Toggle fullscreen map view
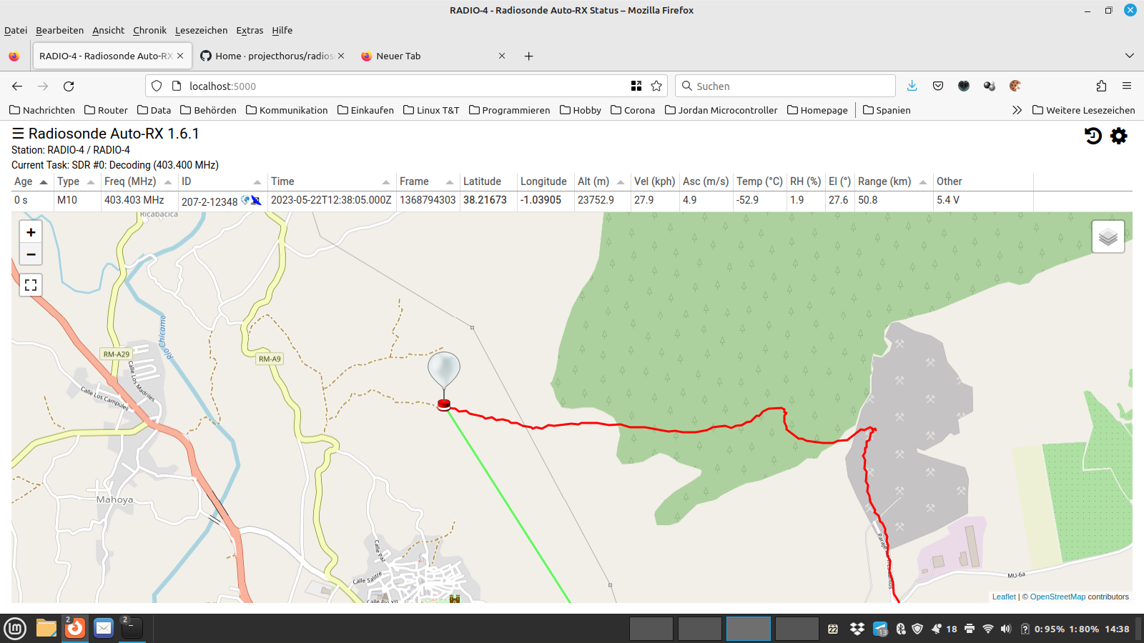This screenshot has width=1144, height=643. coord(31,285)
